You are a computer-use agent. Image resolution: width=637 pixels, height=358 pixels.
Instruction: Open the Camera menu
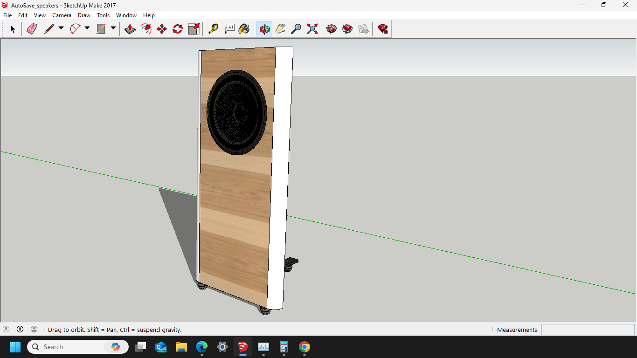(62, 15)
